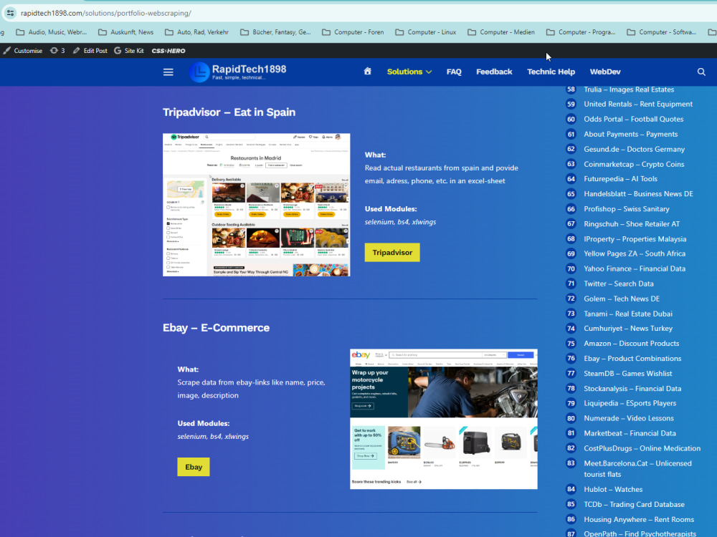
Task: Open Futurepedia – AI Tools link
Action: 620,179
